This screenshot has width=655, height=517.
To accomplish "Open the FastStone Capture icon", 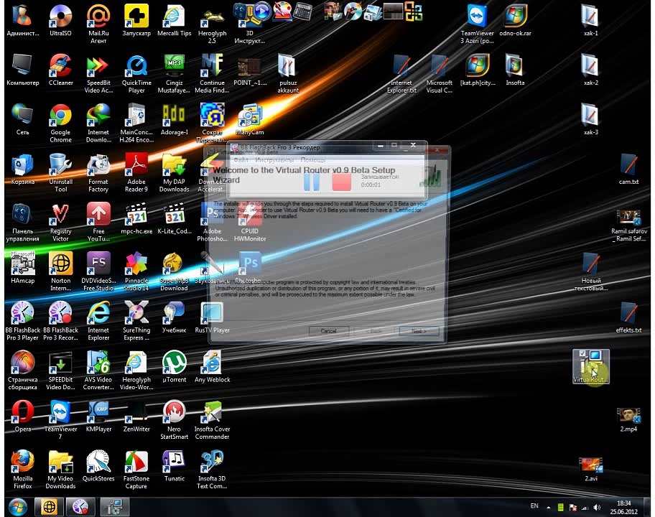I will click(136, 470).
